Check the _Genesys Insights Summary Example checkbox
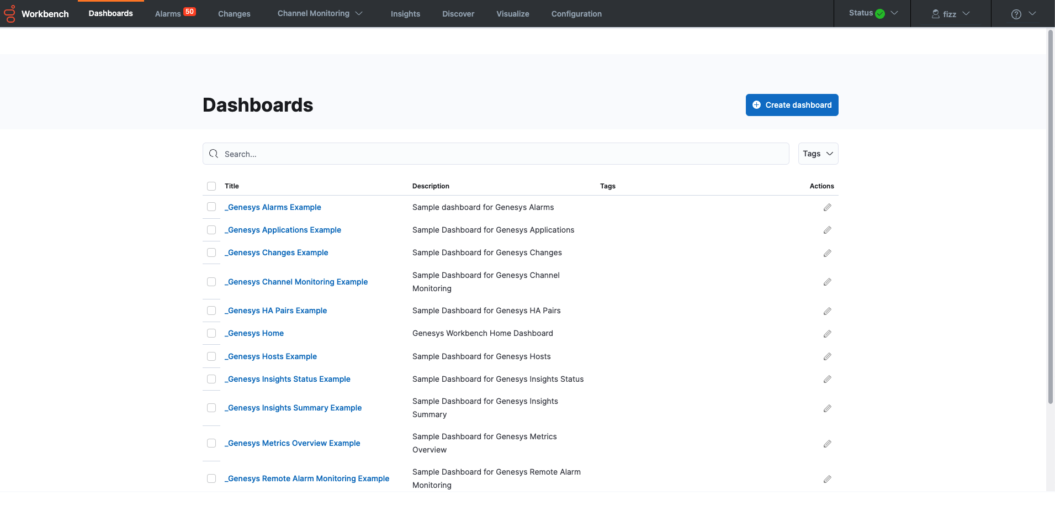 [211, 408]
